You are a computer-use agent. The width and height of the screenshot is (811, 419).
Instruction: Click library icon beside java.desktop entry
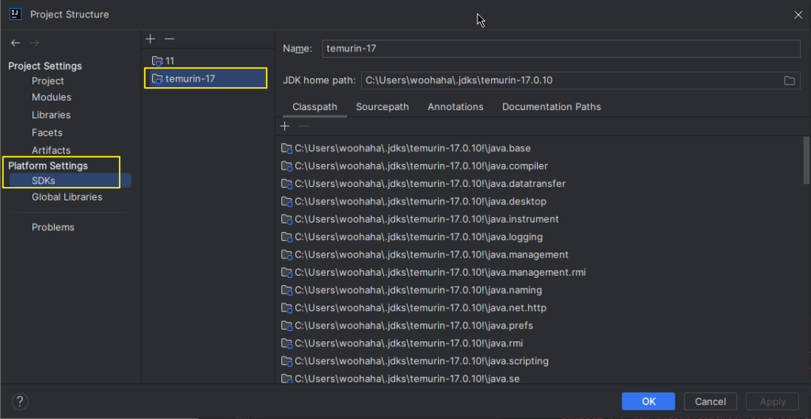(287, 201)
